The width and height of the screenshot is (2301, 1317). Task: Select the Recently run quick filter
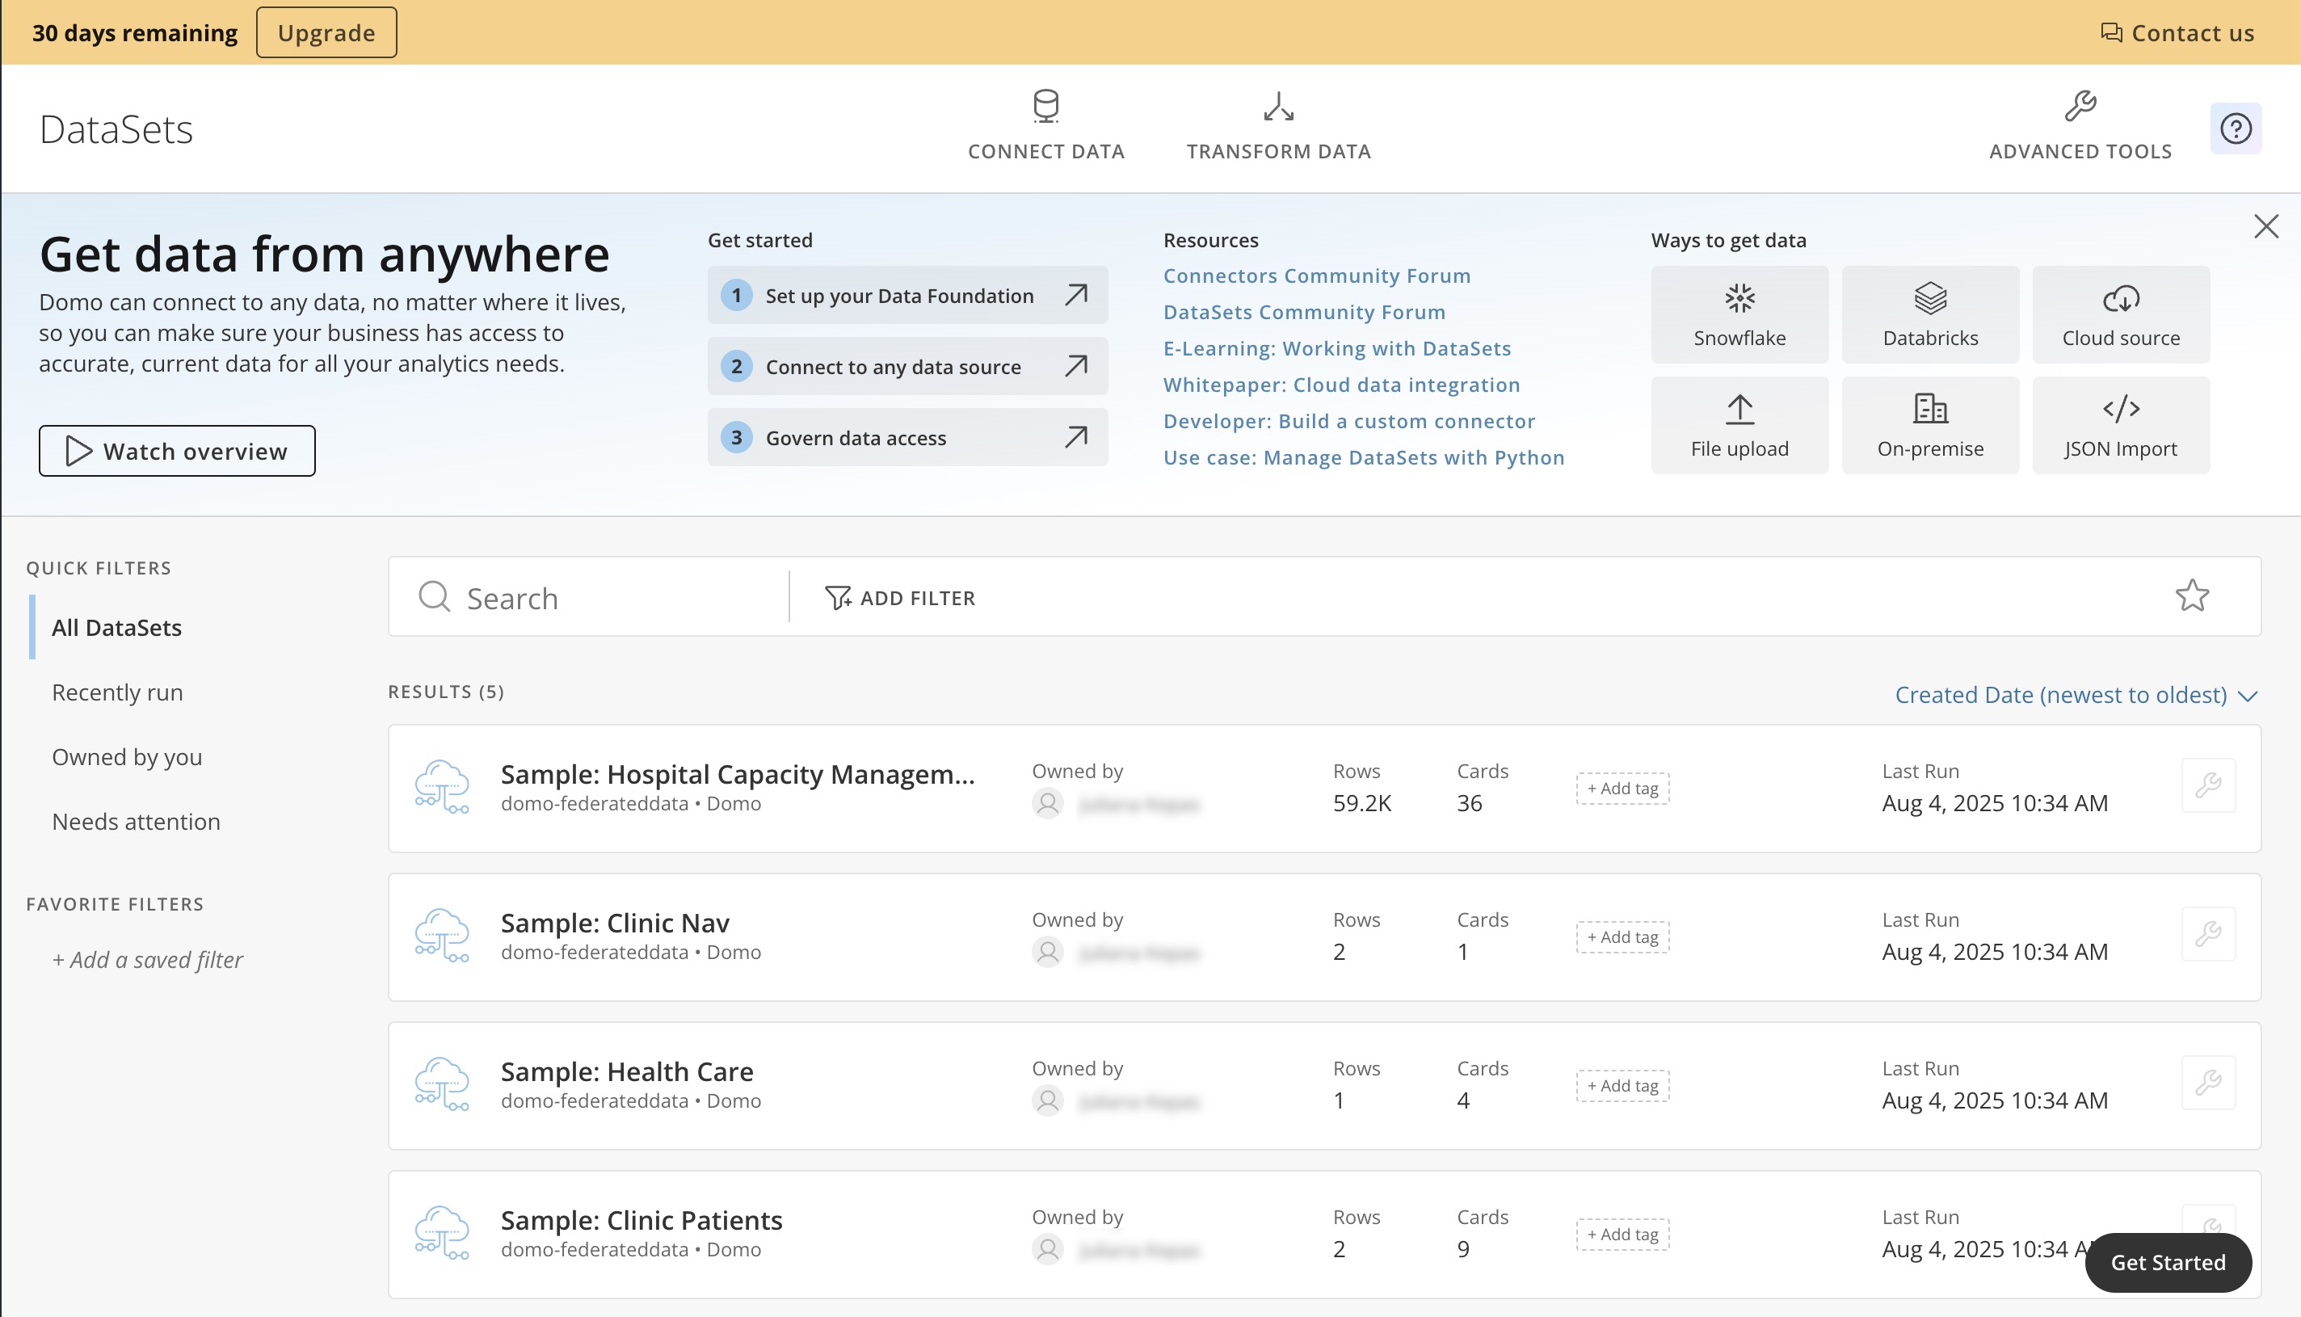click(118, 693)
